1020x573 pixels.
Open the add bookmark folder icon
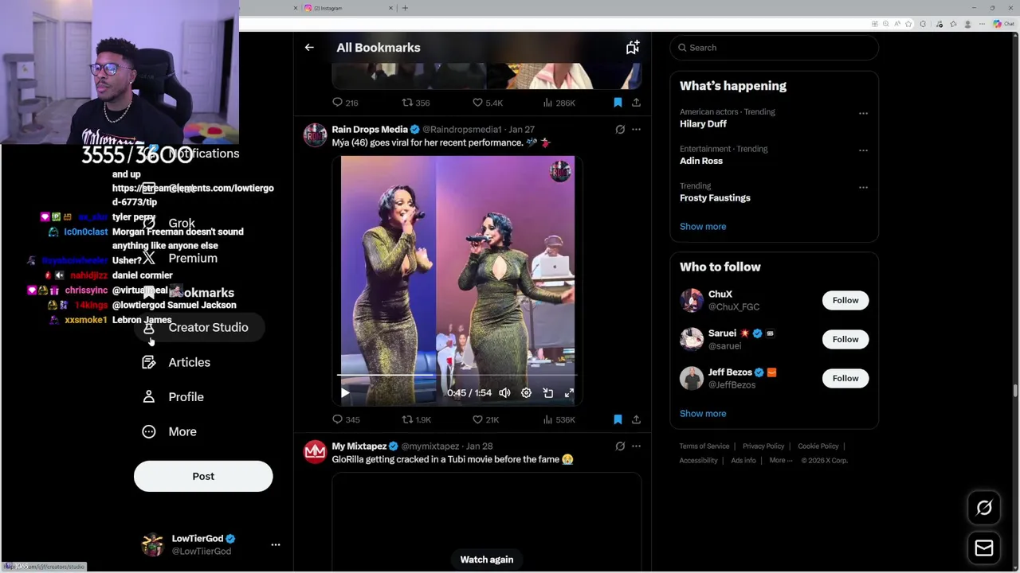[632, 48]
